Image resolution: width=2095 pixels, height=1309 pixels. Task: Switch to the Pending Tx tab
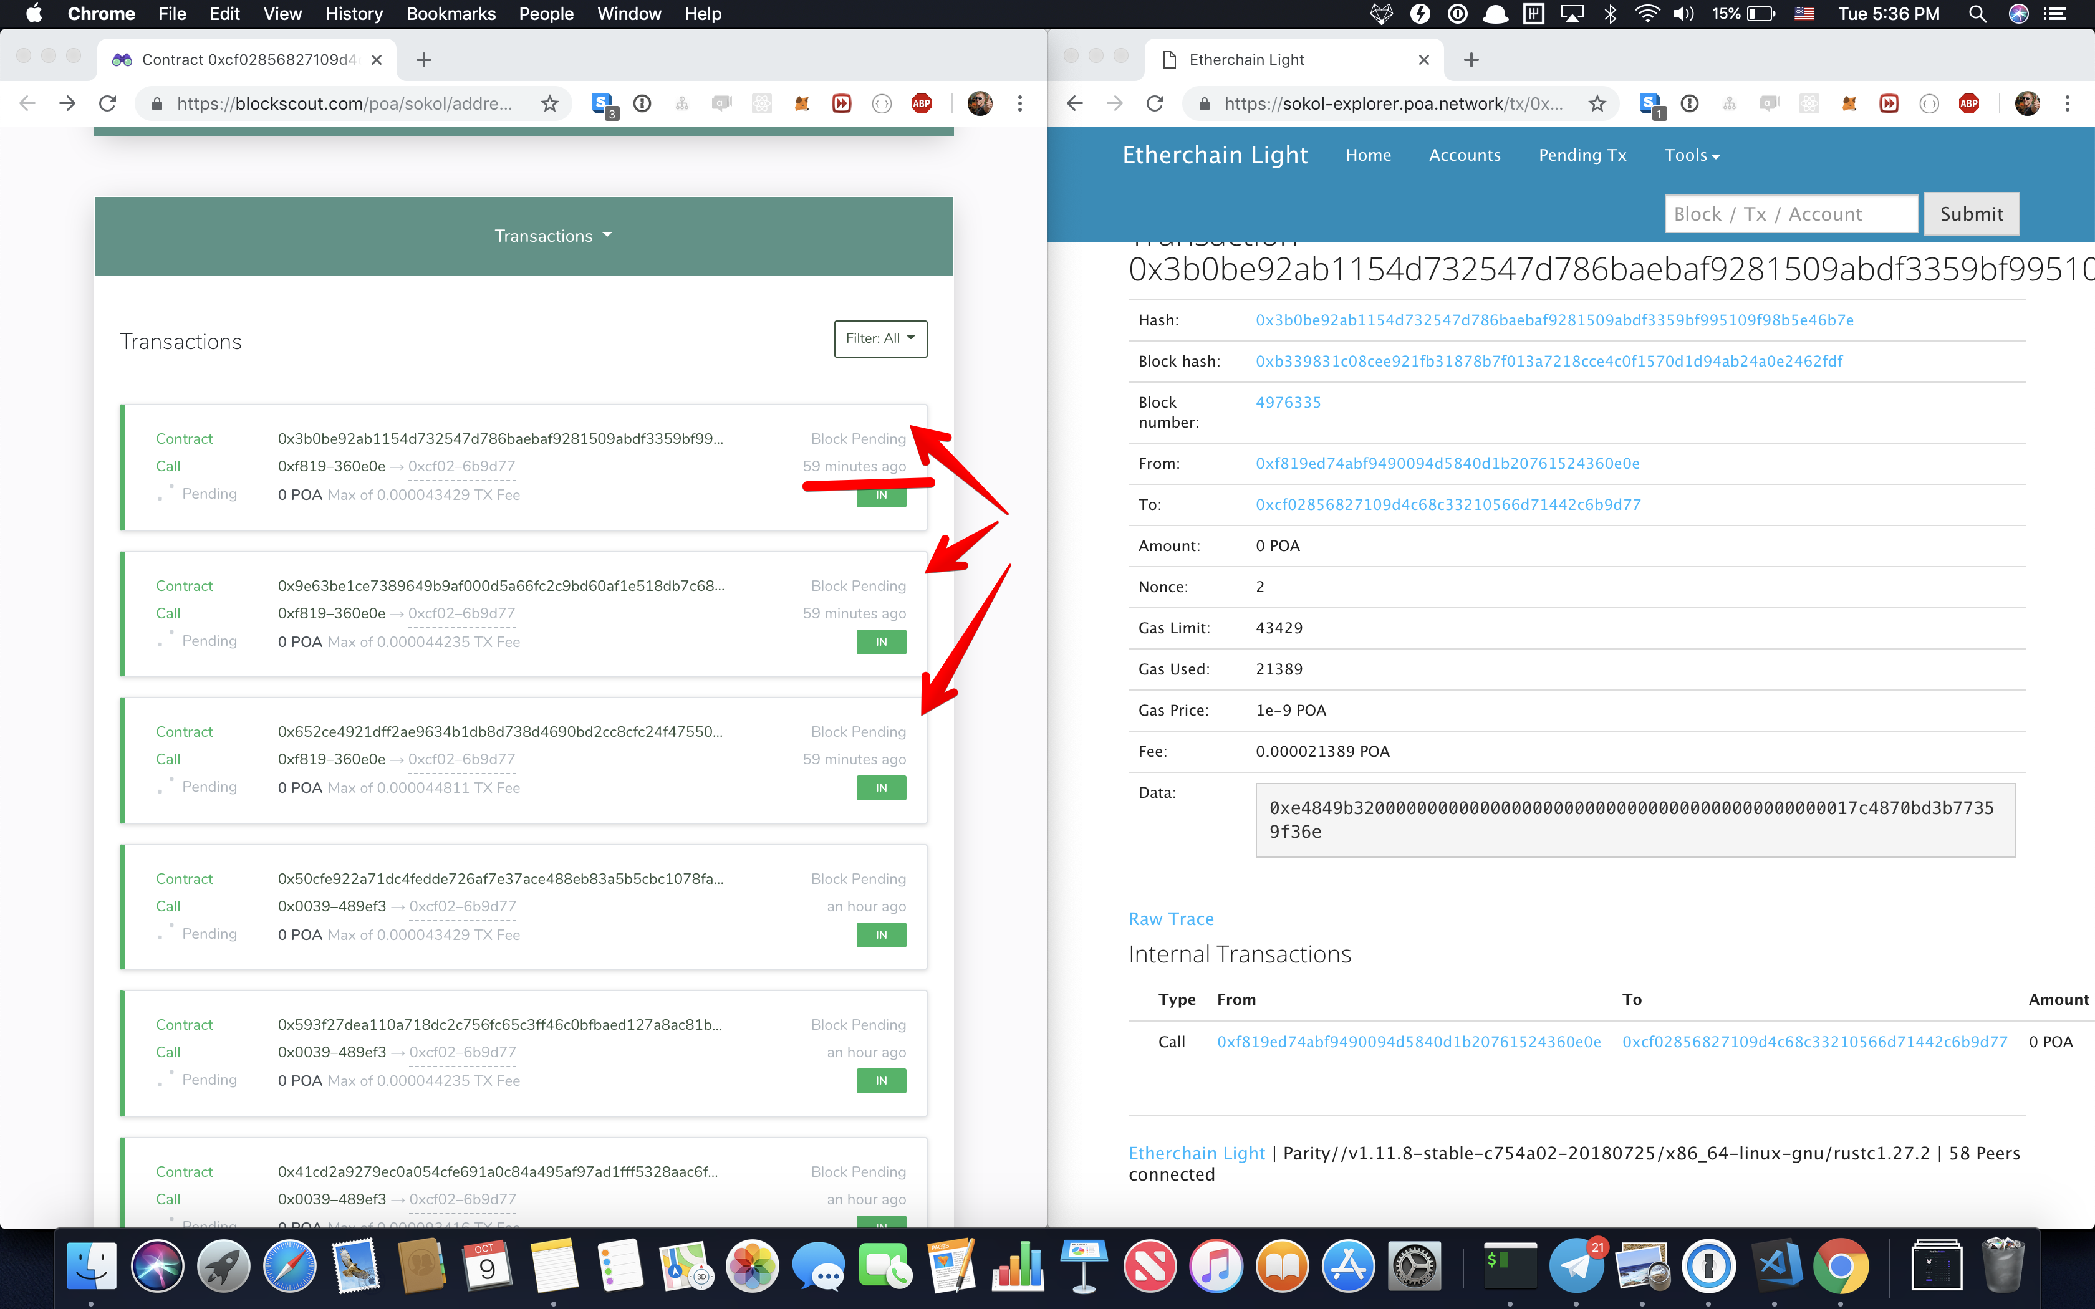[1582, 155]
